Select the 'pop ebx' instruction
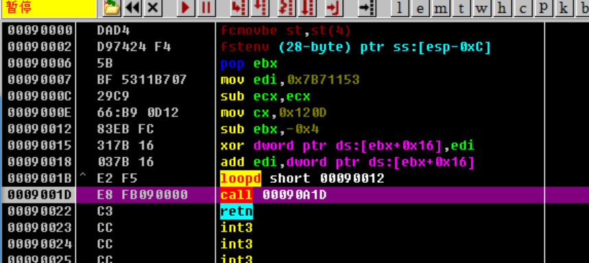The image size is (589, 263). click(249, 64)
